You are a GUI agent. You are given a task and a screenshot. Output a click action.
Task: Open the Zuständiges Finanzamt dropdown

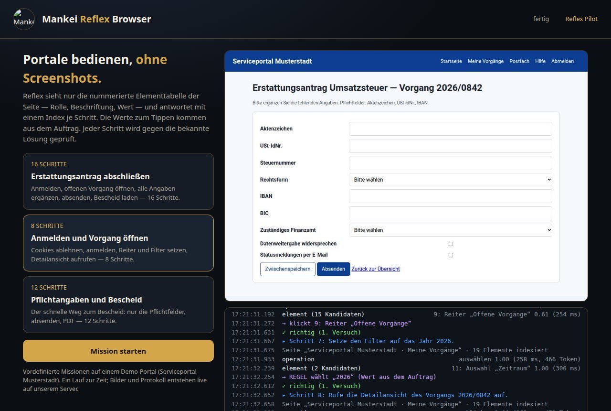click(451, 230)
